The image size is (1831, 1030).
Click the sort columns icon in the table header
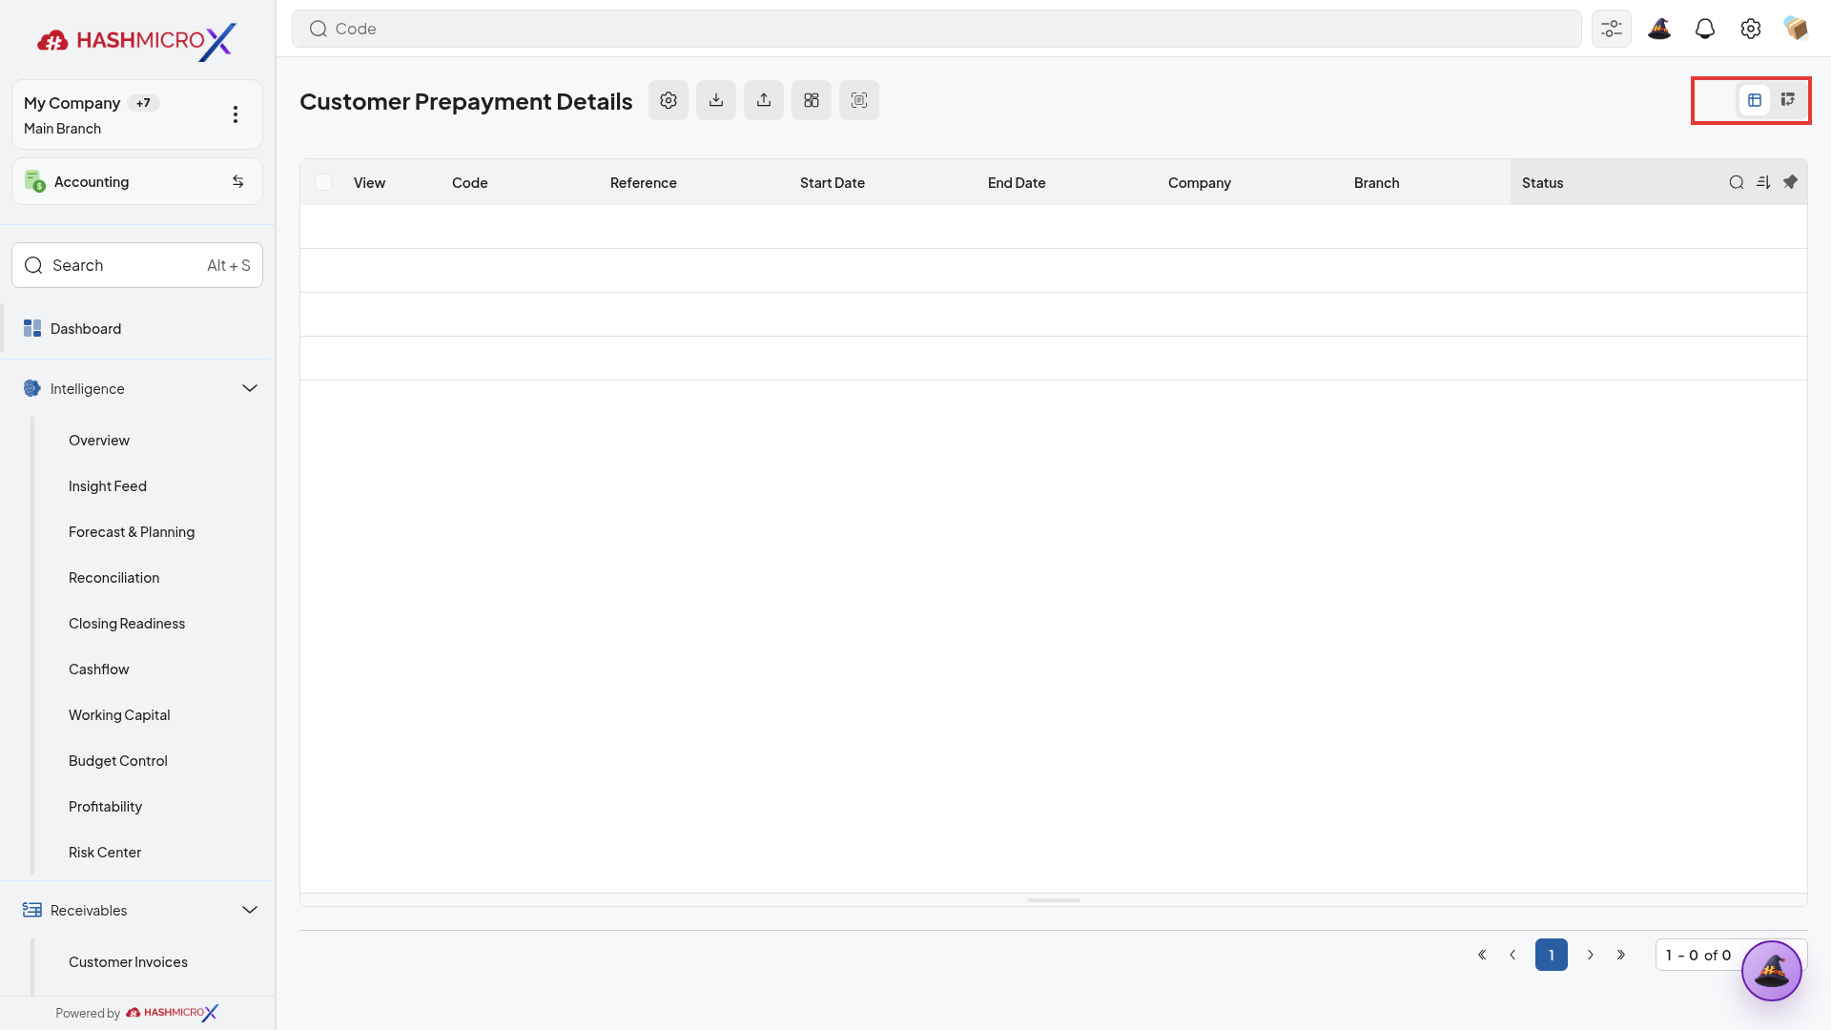(1763, 182)
